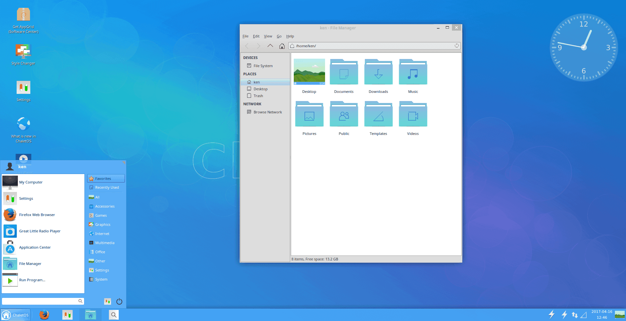Open the View menu
Image resolution: width=626 pixels, height=321 pixels.
[268, 36]
